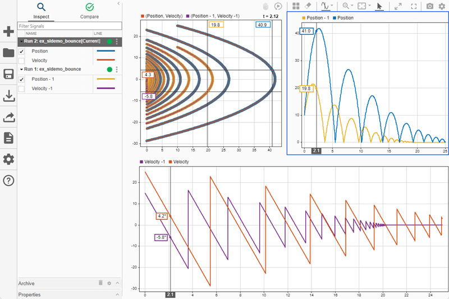The width and height of the screenshot is (449, 299).
Task: Uncheck the Position signal checkbox
Action: click(x=21, y=51)
